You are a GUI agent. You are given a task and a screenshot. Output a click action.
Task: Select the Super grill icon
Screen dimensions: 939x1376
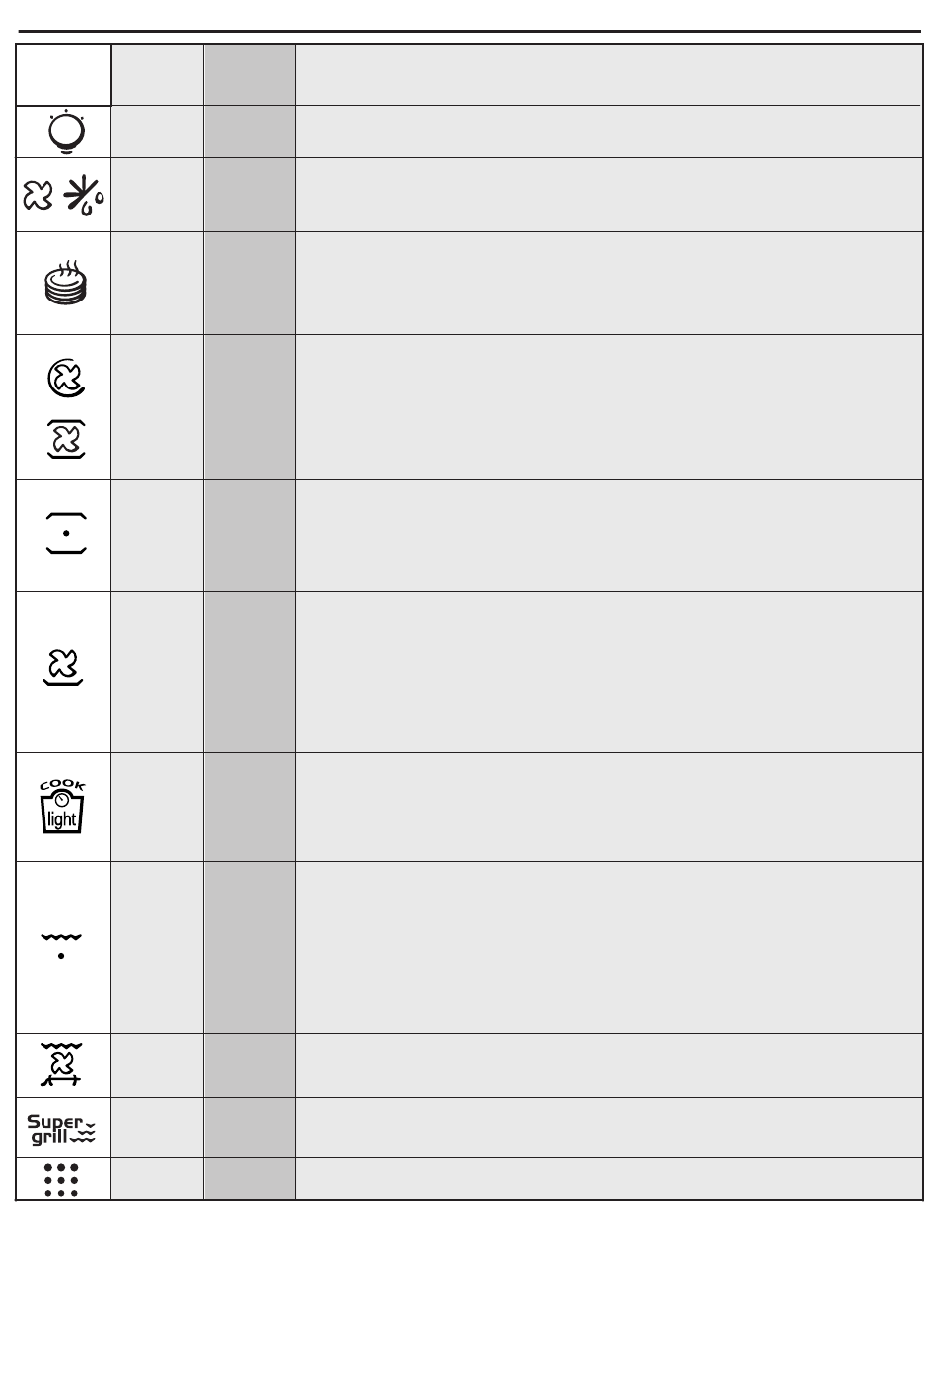[61, 1128]
